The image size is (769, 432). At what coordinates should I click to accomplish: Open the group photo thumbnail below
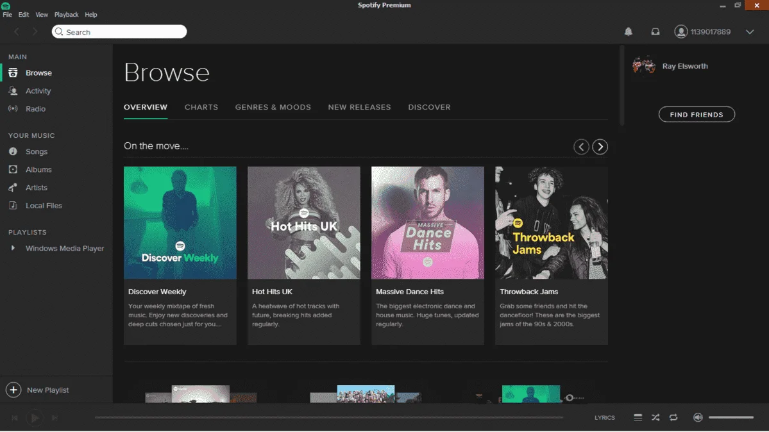point(366,394)
